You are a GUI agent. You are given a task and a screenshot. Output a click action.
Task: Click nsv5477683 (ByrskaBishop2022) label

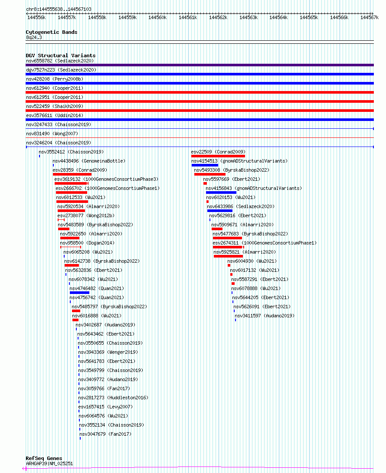[x=250, y=234]
